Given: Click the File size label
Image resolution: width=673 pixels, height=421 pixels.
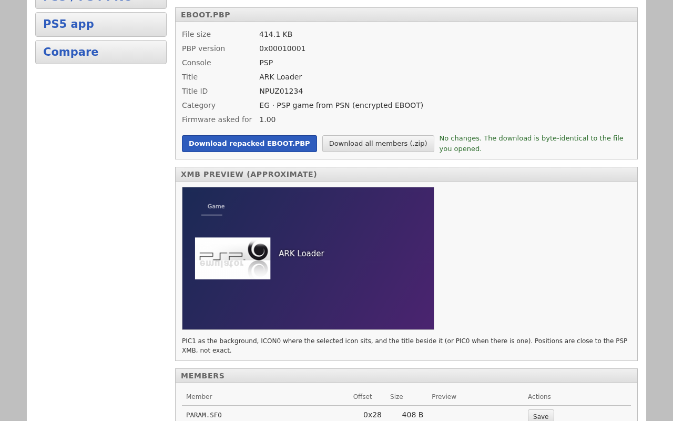Looking at the screenshot, I should pyautogui.click(x=196, y=34).
